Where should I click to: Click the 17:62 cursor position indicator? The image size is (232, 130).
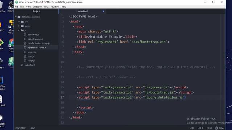(32, 128)
